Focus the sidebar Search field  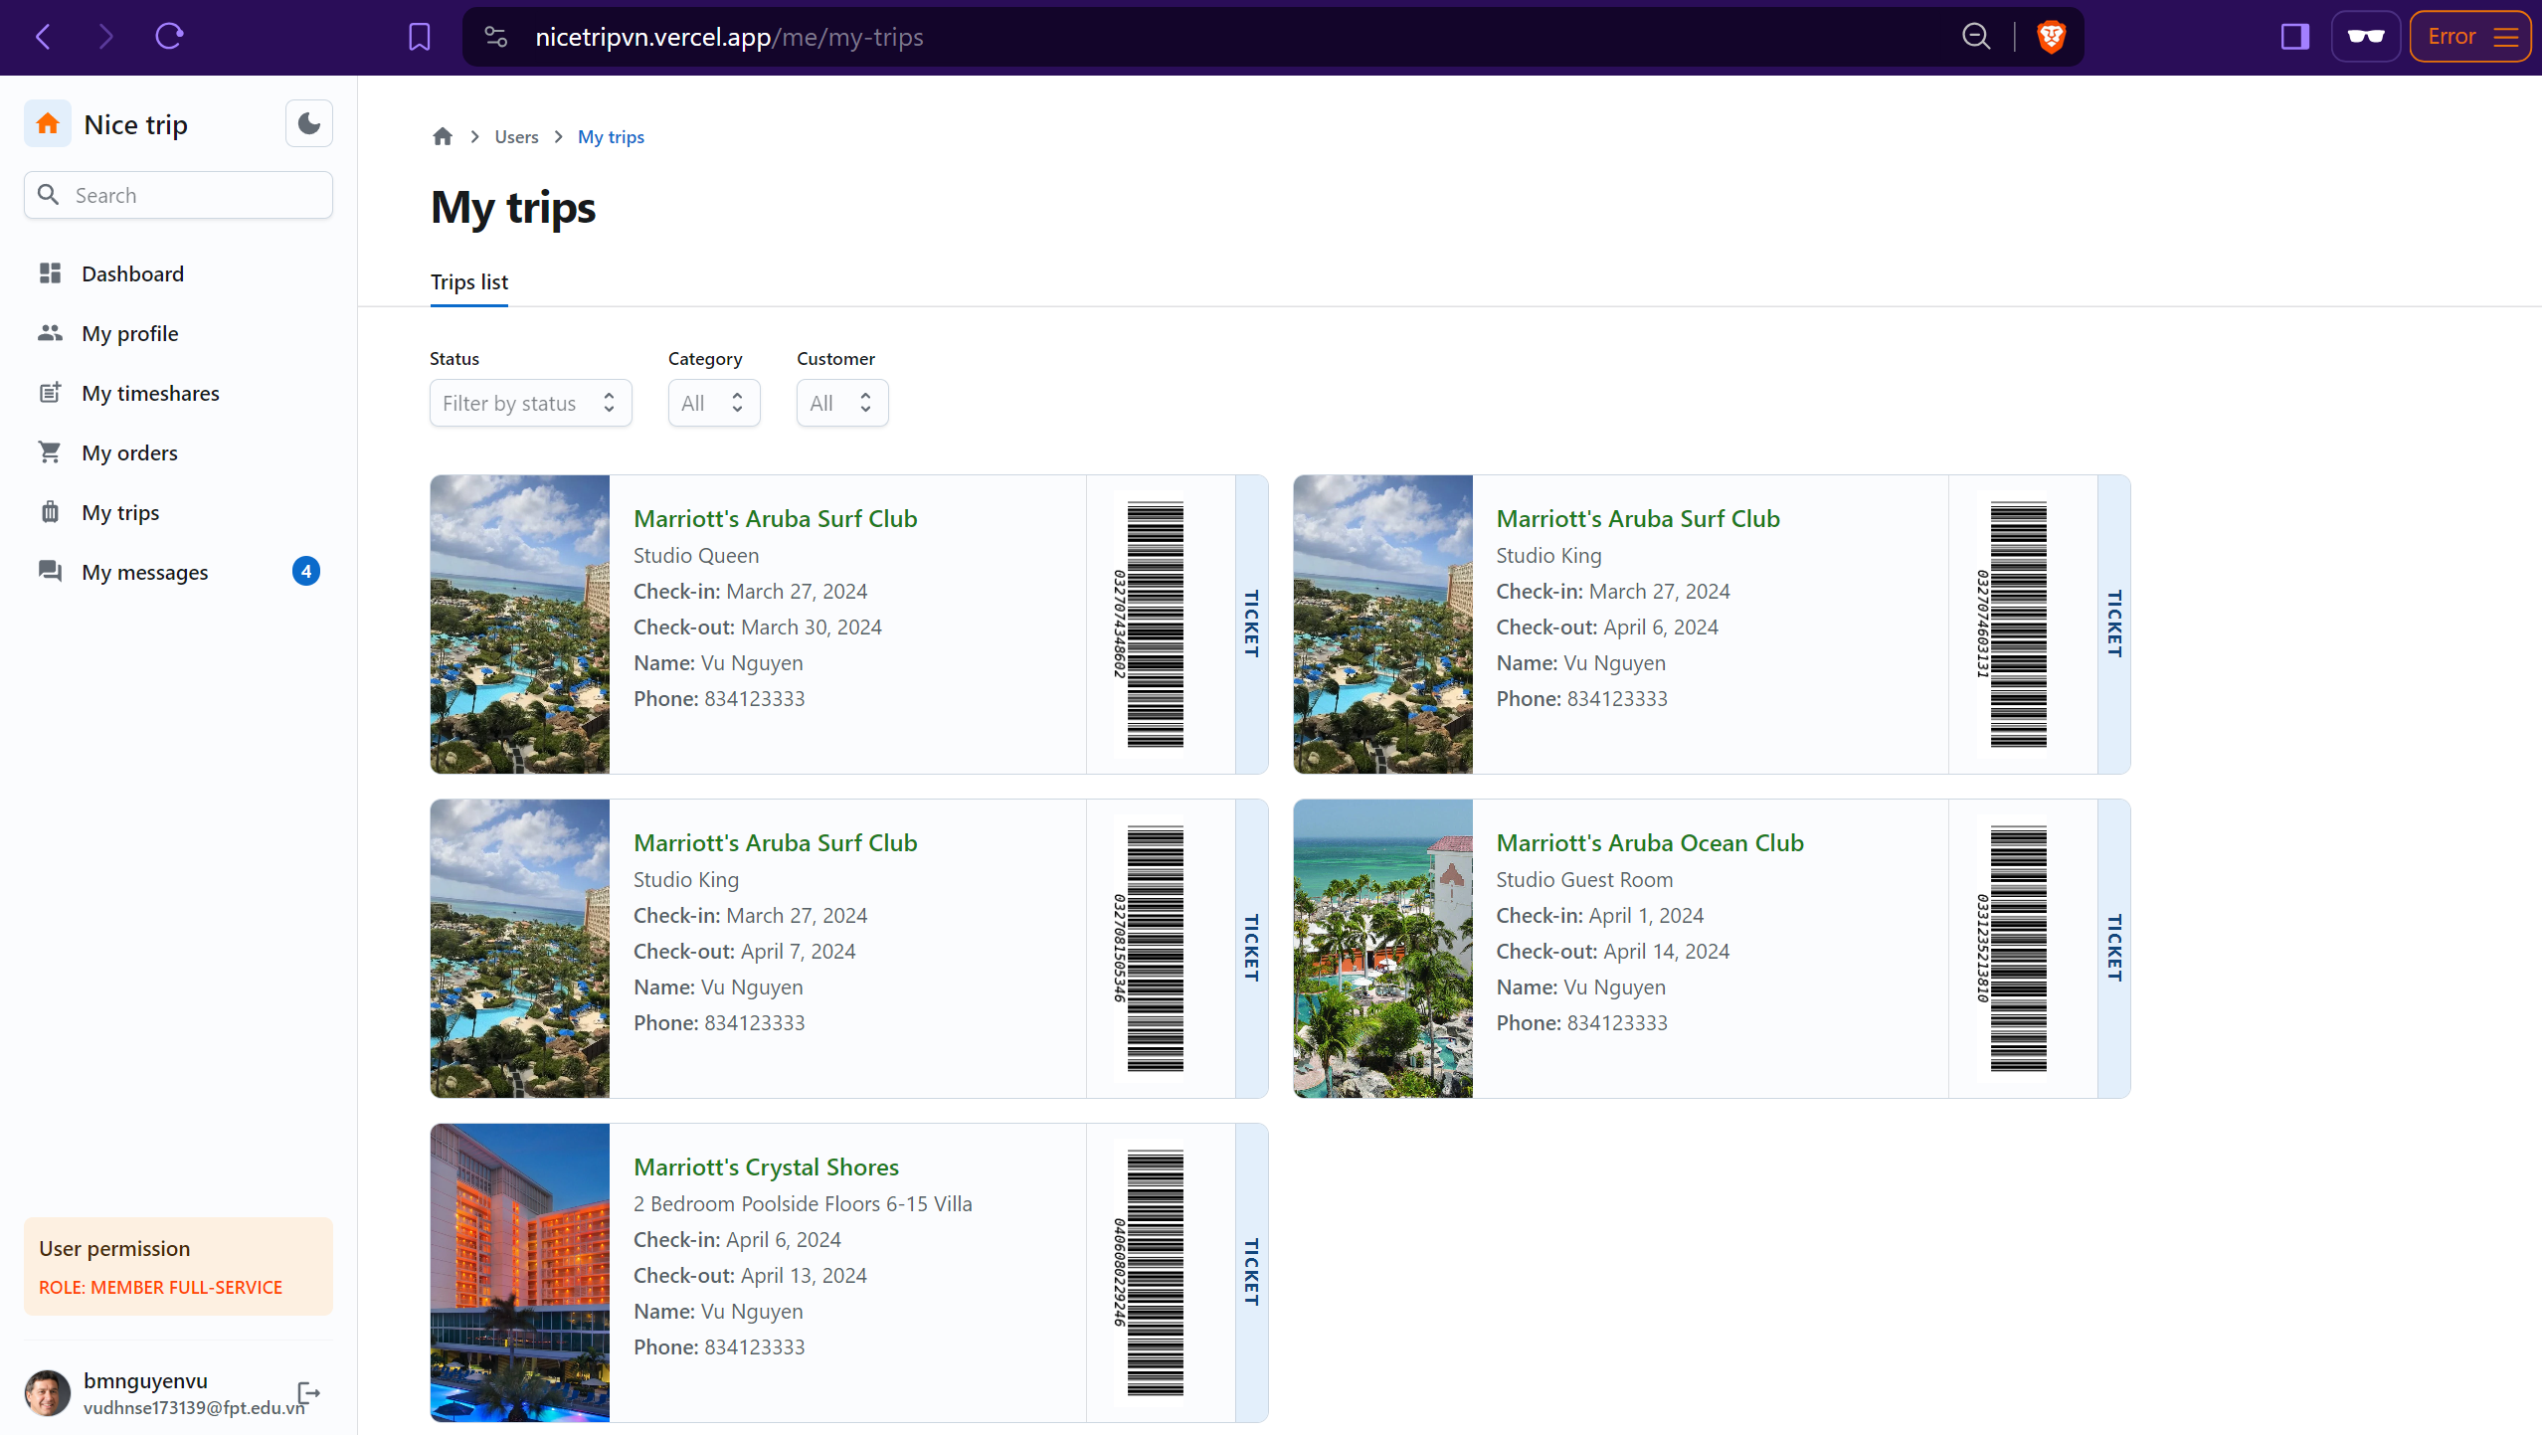click(x=178, y=195)
